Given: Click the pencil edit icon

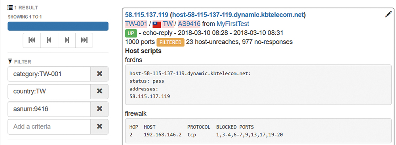Looking at the screenshot, I should pos(388,14).
